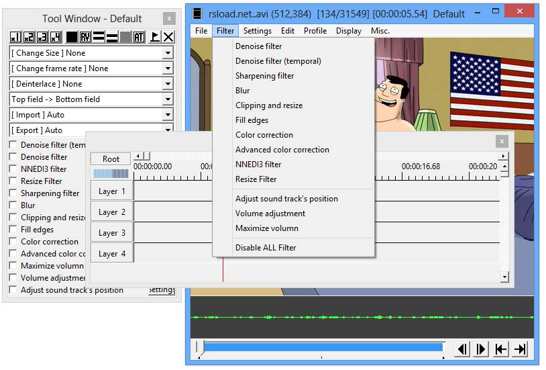The image size is (546, 370).
Task: Open the Export Auto dropdown
Action: pyautogui.click(x=168, y=130)
